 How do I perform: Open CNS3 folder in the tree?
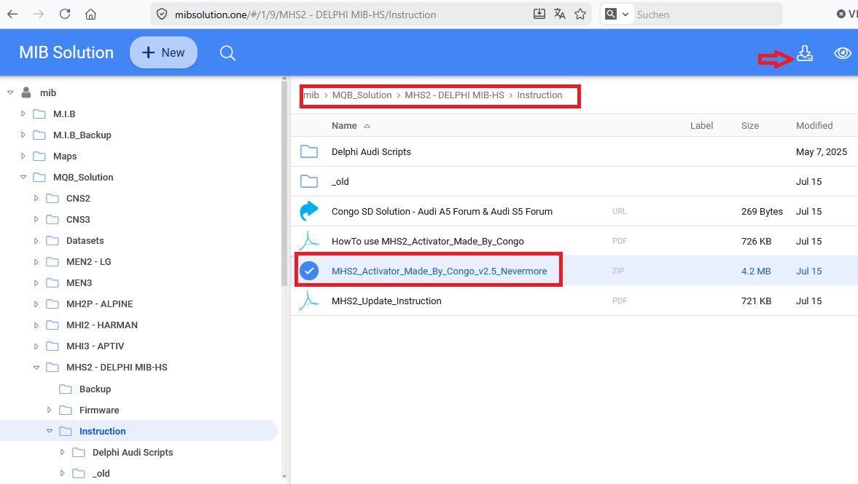click(78, 220)
